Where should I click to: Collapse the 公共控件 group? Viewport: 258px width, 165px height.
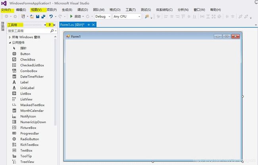(10, 43)
